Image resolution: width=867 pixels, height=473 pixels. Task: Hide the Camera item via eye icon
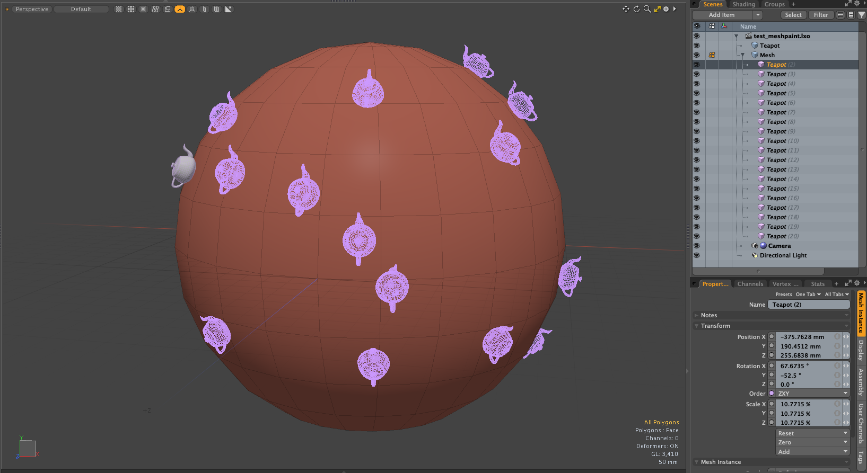pyautogui.click(x=696, y=246)
